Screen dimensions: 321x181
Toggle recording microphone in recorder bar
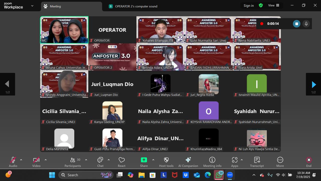click(306, 24)
